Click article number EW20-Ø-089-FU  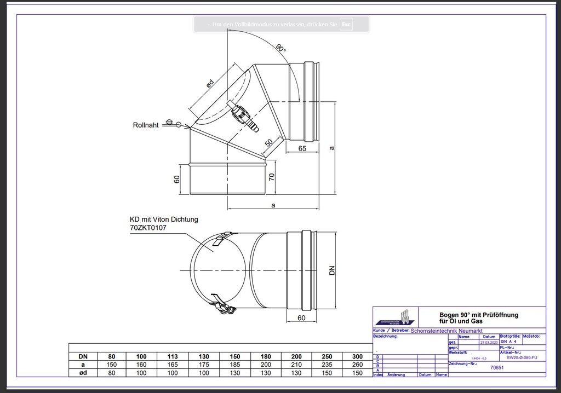[522, 357]
